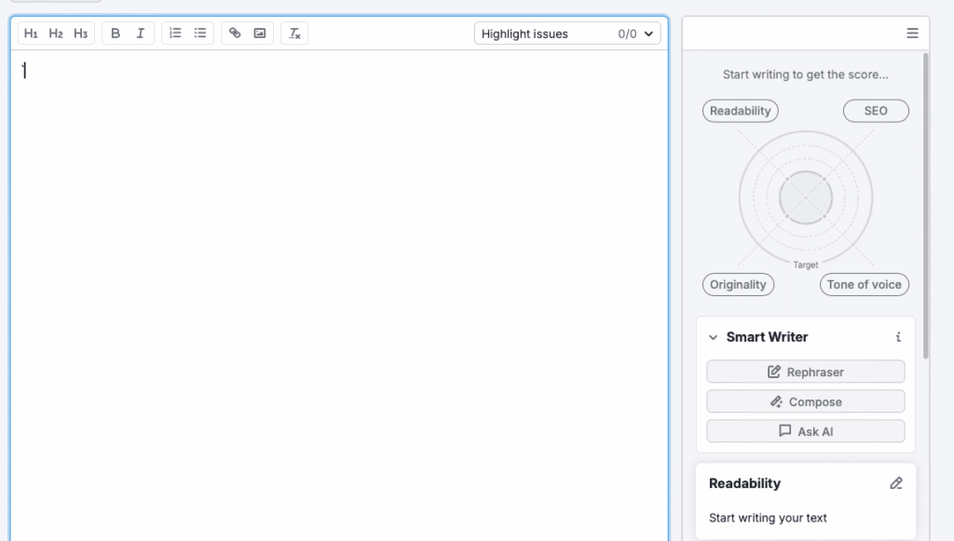
Task: Toggle italic text formatting
Action: point(141,34)
